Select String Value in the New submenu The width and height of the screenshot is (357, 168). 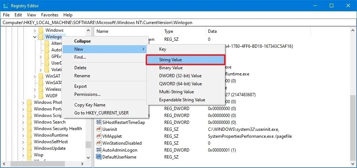[185, 60]
